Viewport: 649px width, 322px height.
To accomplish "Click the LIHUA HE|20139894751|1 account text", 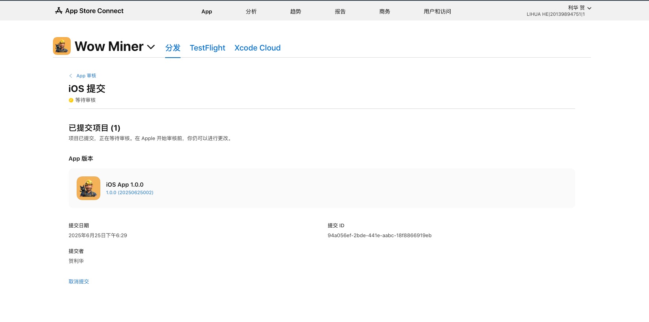I will point(556,14).
